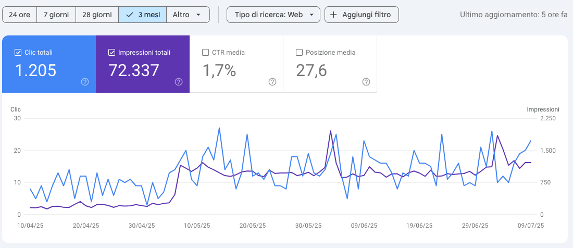This screenshot has height=248, width=573.
Task: Select the 24 ore date range
Action: (x=19, y=15)
